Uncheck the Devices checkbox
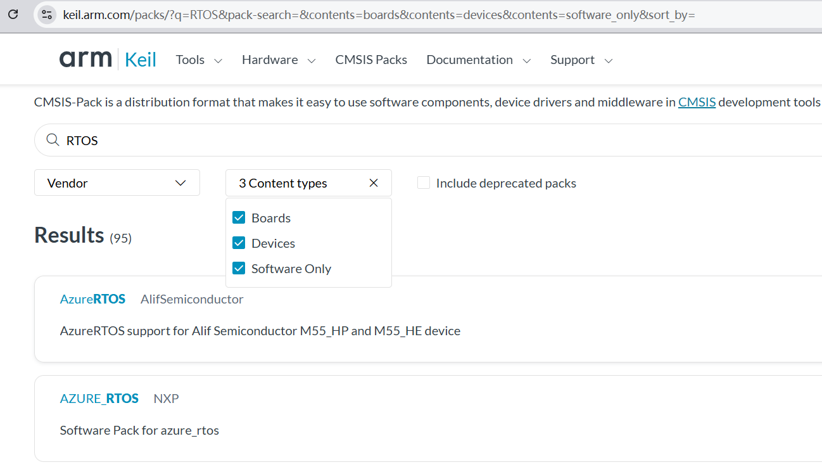 239,243
